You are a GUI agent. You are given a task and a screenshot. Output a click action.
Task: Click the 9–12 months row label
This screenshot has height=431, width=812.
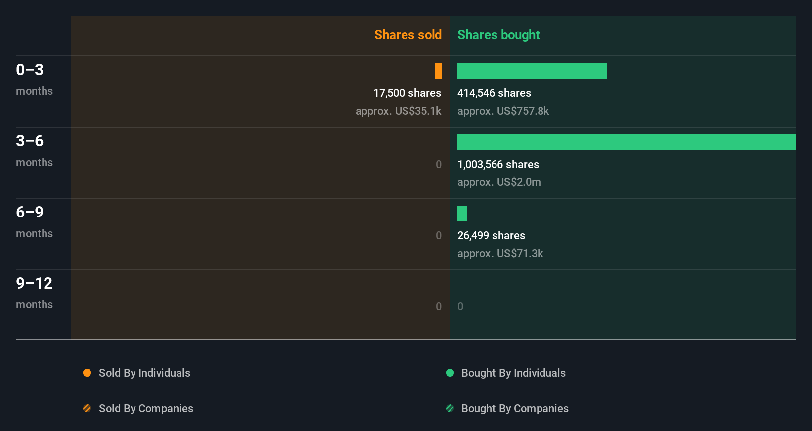34,293
